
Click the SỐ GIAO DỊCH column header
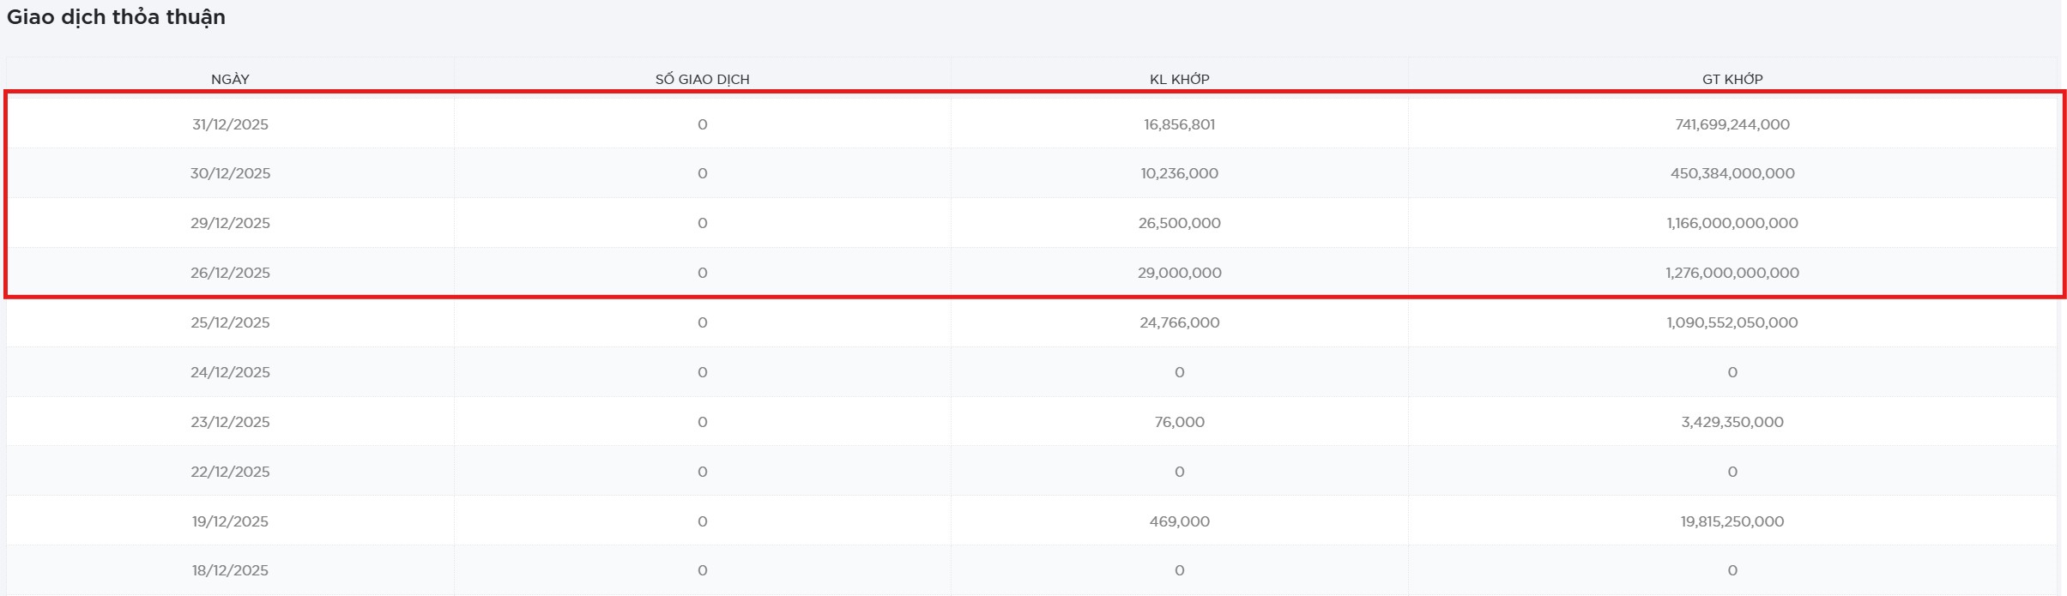[x=702, y=79]
